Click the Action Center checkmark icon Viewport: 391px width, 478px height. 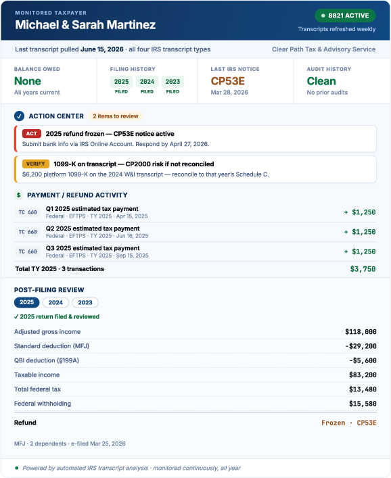pyautogui.click(x=19, y=116)
